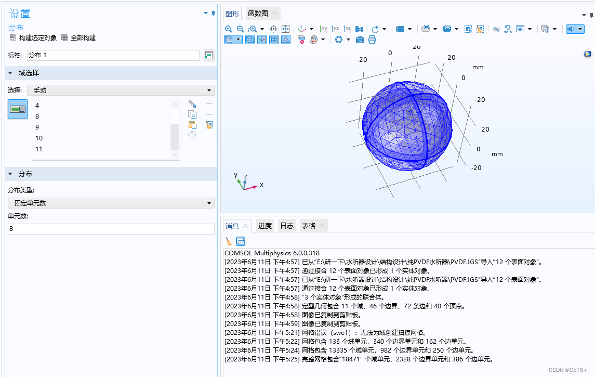Switch to the 日志 tab
The width and height of the screenshot is (595, 377).
click(x=287, y=226)
